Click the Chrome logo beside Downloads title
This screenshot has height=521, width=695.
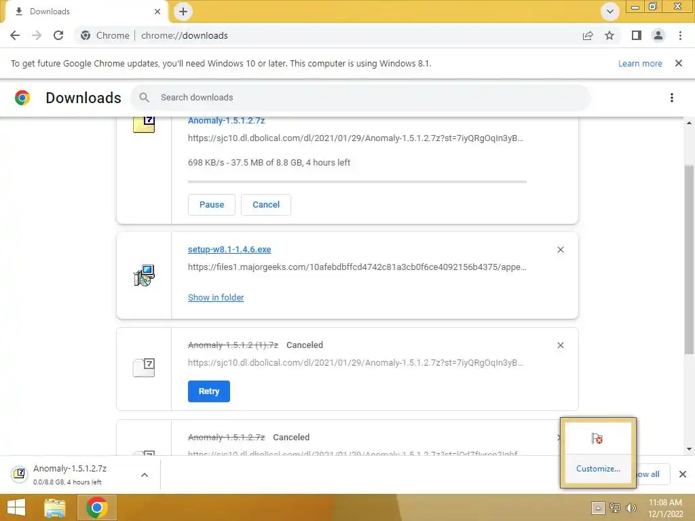(x=22, y=98)
